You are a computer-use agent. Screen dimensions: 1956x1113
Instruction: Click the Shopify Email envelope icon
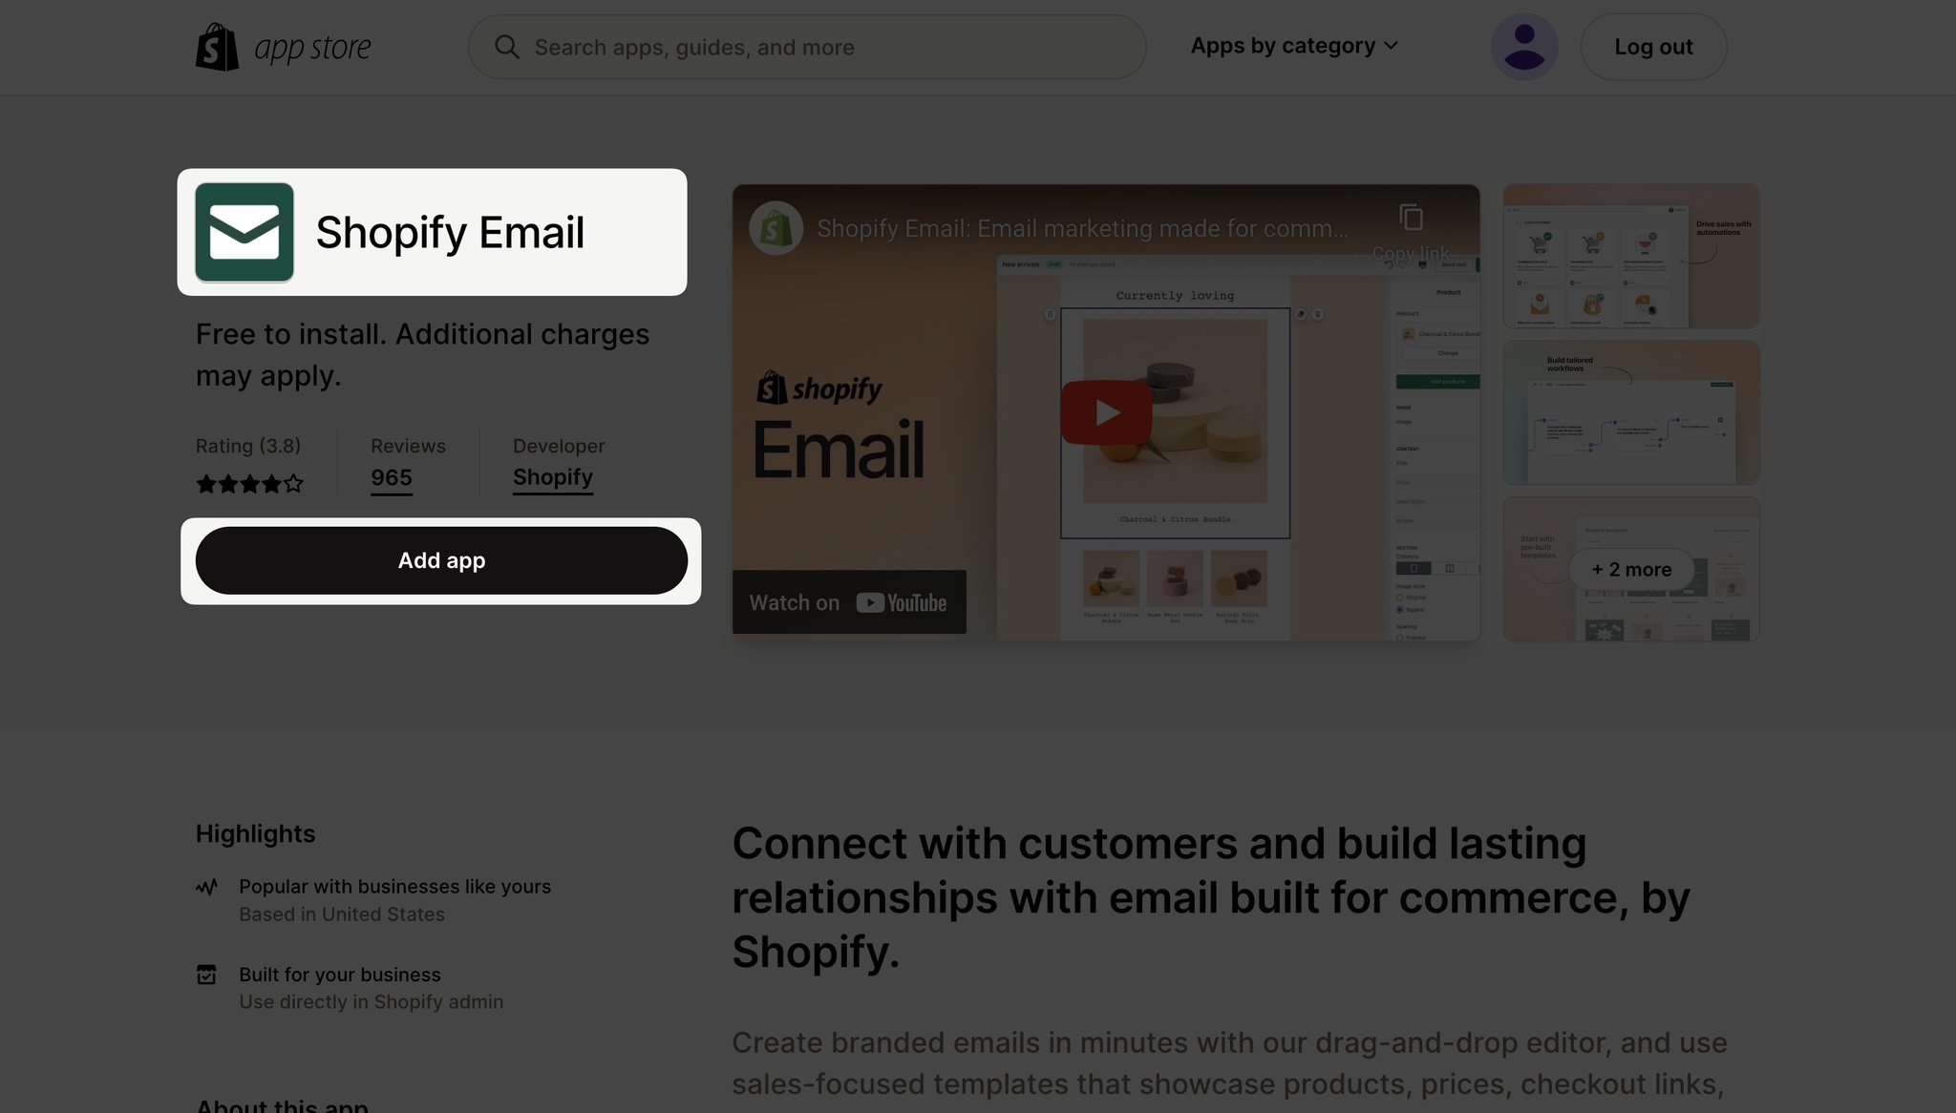(244, 231)
